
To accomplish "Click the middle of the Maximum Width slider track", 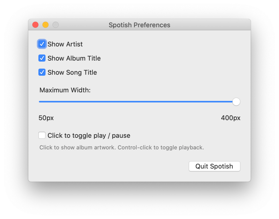I will (137, 102).
